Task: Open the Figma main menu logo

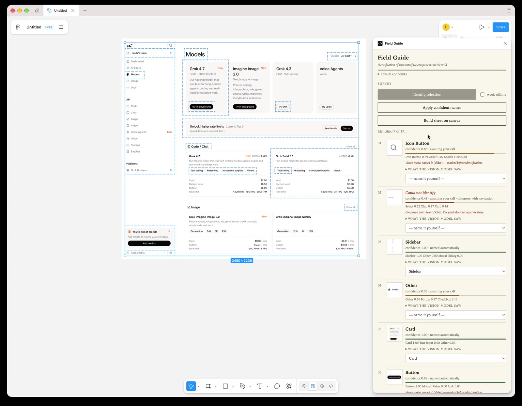Action: (x=18, y=27)
